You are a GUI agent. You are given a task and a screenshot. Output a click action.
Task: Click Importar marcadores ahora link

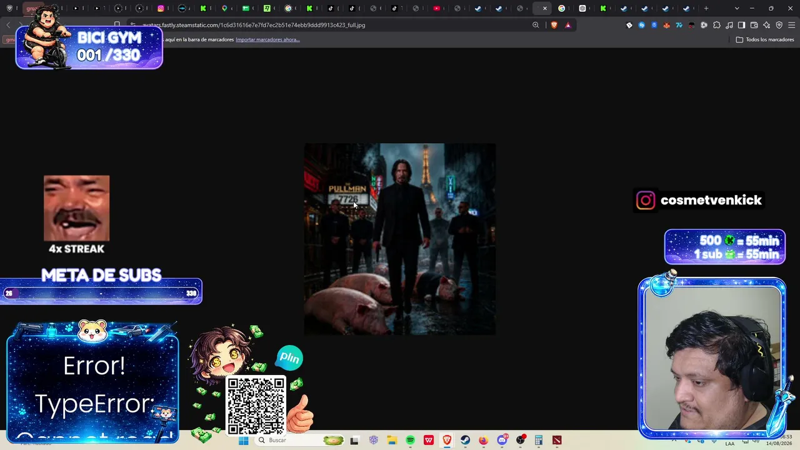coord(267,39)
